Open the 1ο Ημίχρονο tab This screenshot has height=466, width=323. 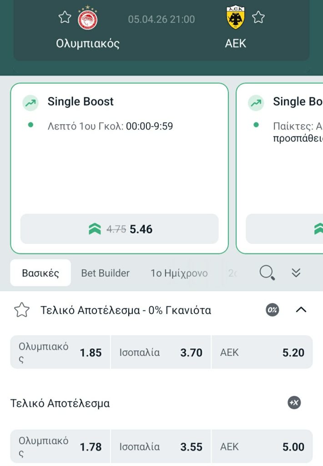(x=179, y=273)
